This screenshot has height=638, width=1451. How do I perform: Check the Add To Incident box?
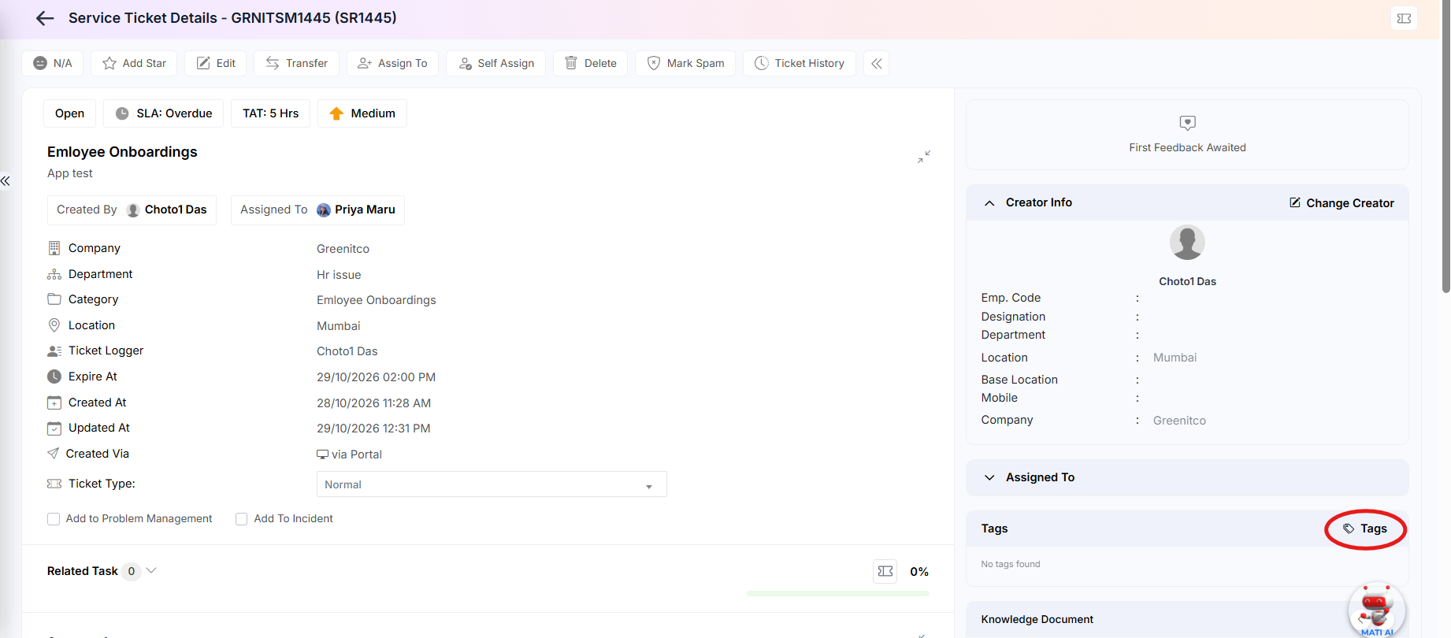click(242, 519)
